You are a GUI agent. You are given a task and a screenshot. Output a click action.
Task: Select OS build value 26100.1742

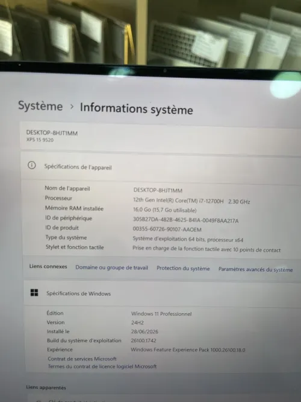143,340
